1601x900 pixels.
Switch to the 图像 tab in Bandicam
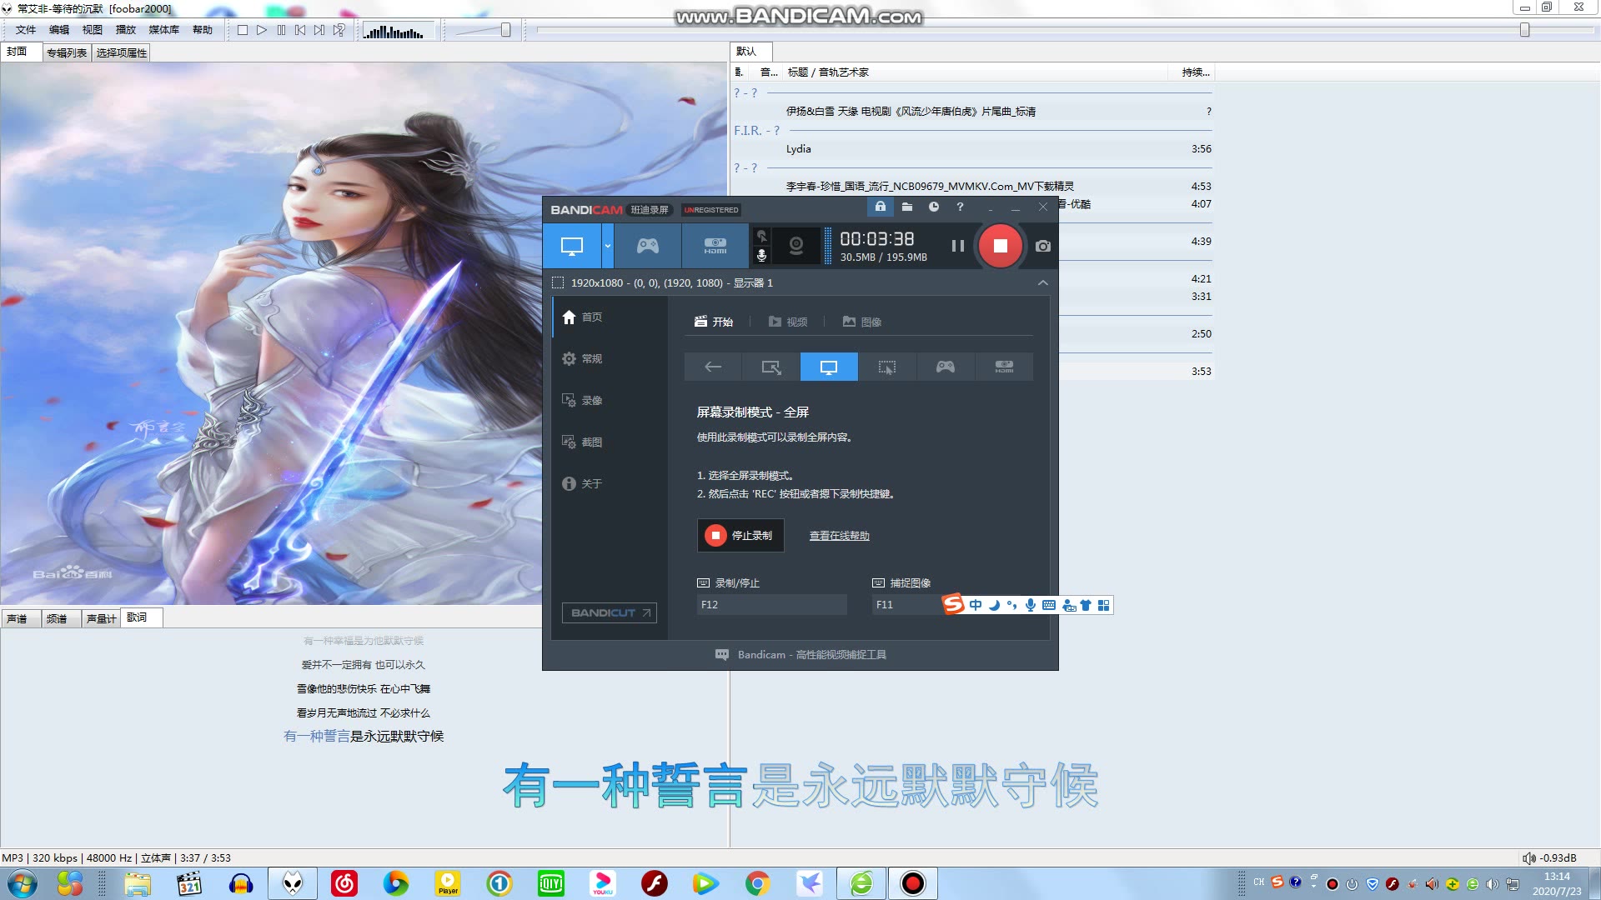[x=862, y=322]
